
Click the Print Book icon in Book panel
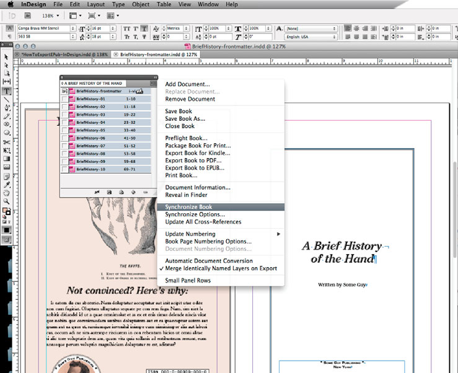(x=122, y=193)
